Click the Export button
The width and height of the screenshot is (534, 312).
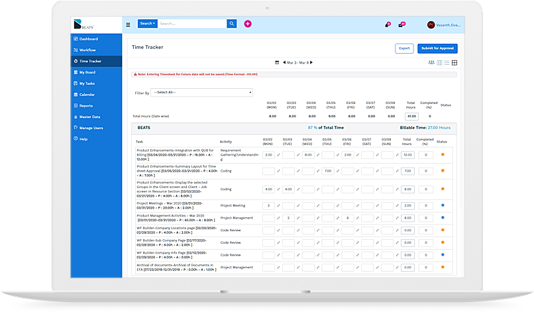pyautogui.click(x=404, y=48)
